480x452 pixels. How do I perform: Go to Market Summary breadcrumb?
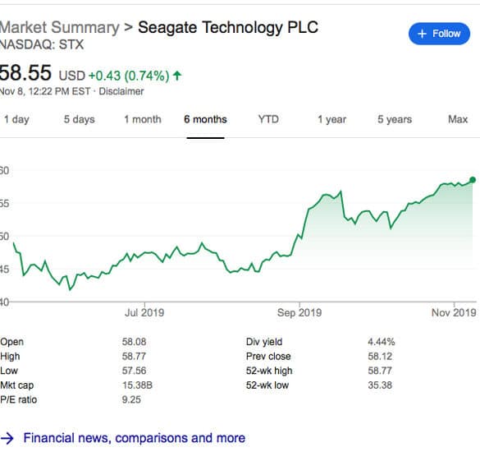coord(60,27)
